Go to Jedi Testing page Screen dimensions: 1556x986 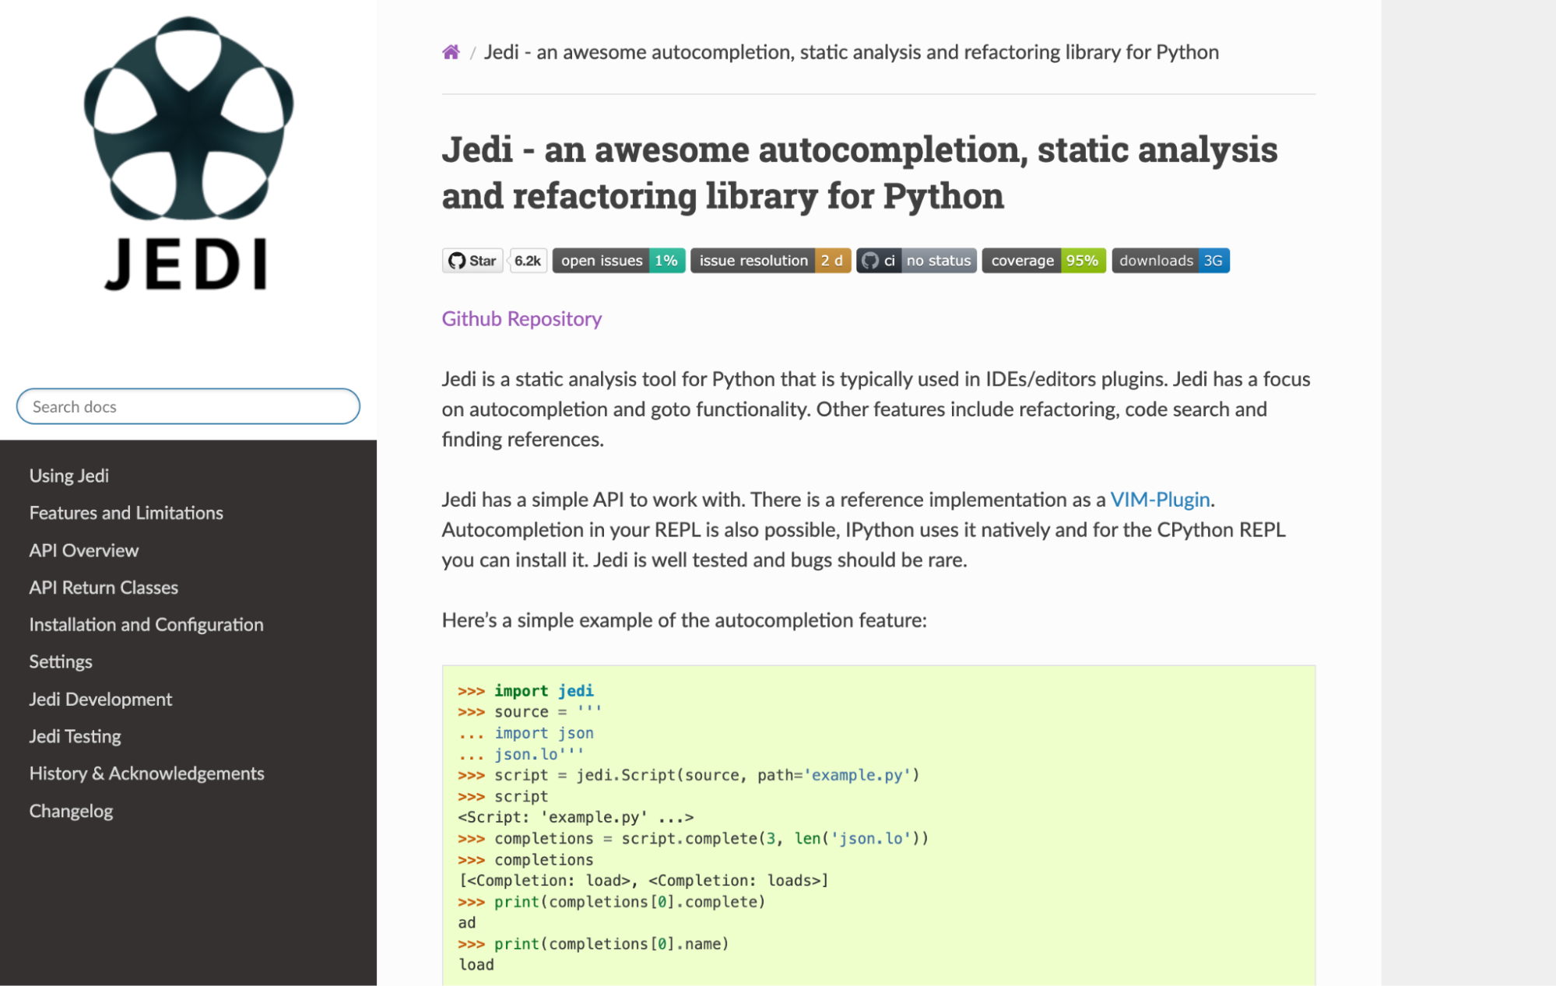tap(75, 736)
